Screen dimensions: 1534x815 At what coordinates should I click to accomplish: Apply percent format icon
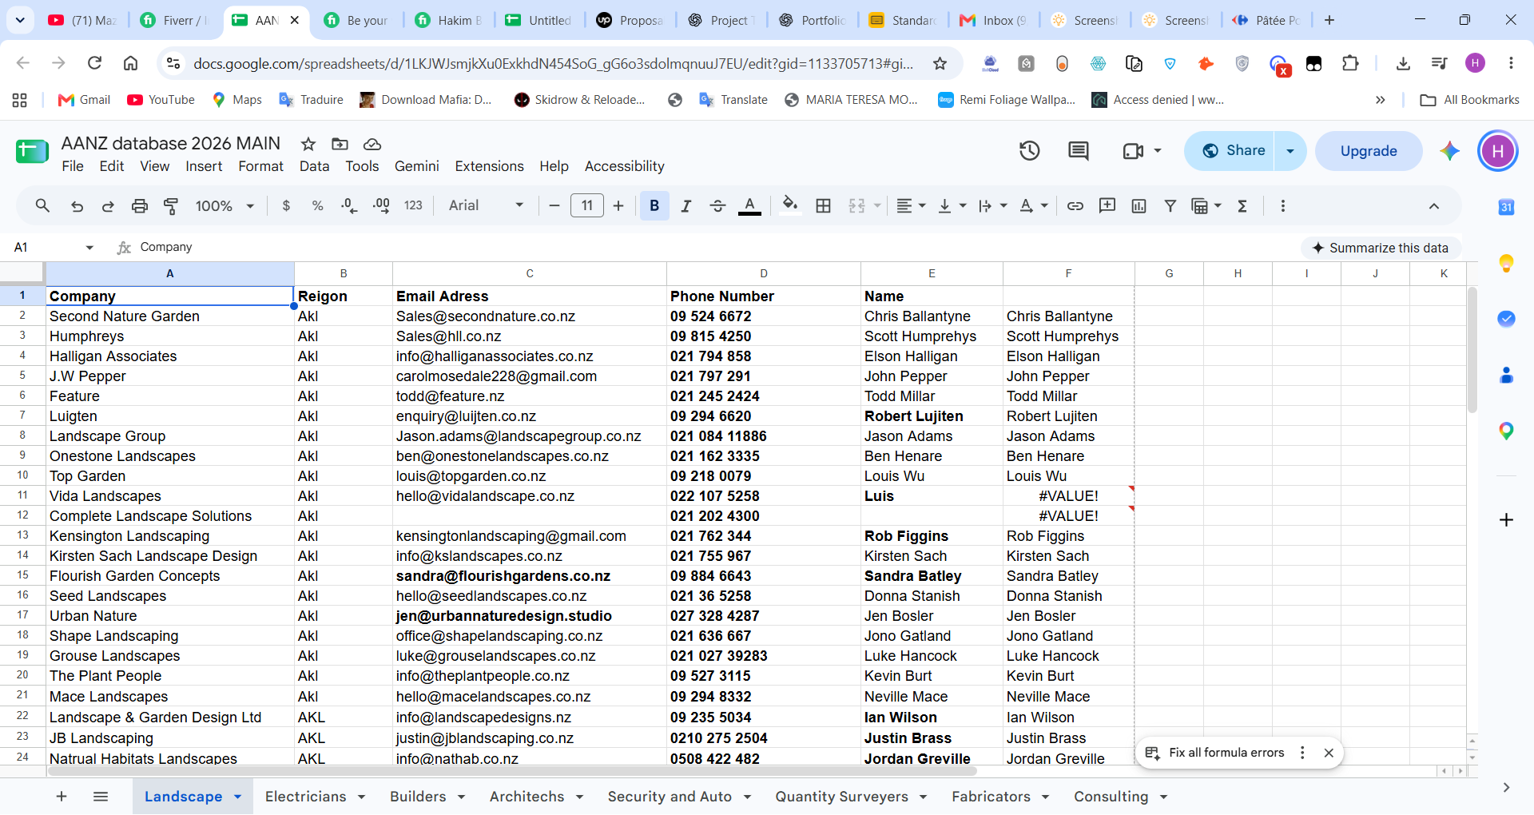(x=317, y=206)
